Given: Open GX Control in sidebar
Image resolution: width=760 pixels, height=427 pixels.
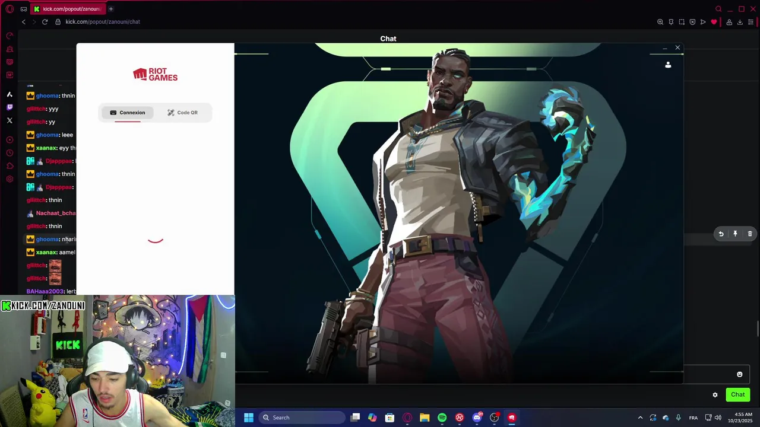Looking at the screenshot, I should [x=9, y=36].
